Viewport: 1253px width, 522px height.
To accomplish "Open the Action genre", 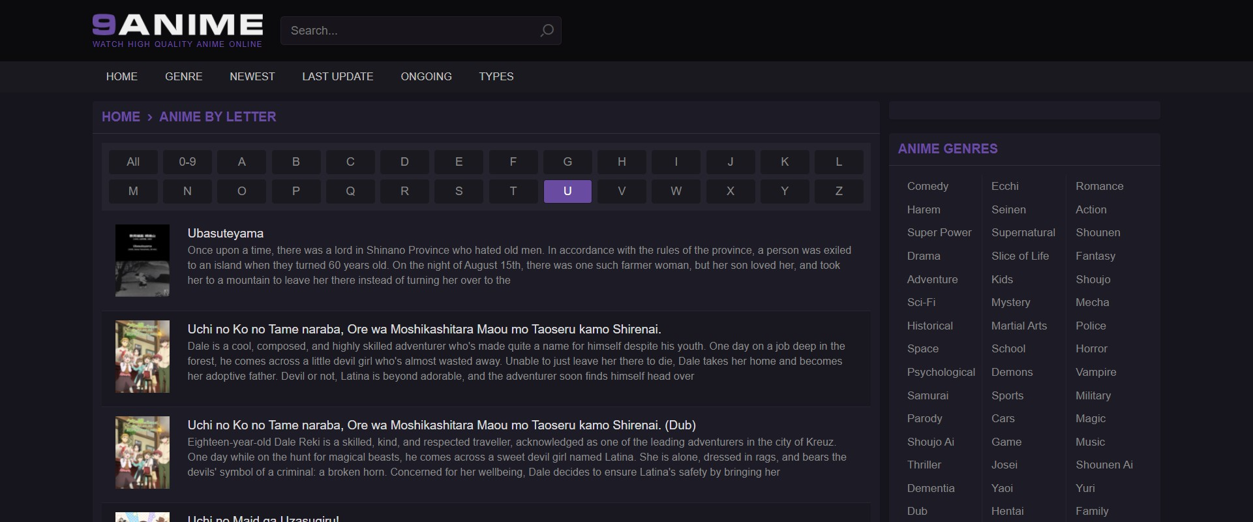I will [x=1091, y=209].
